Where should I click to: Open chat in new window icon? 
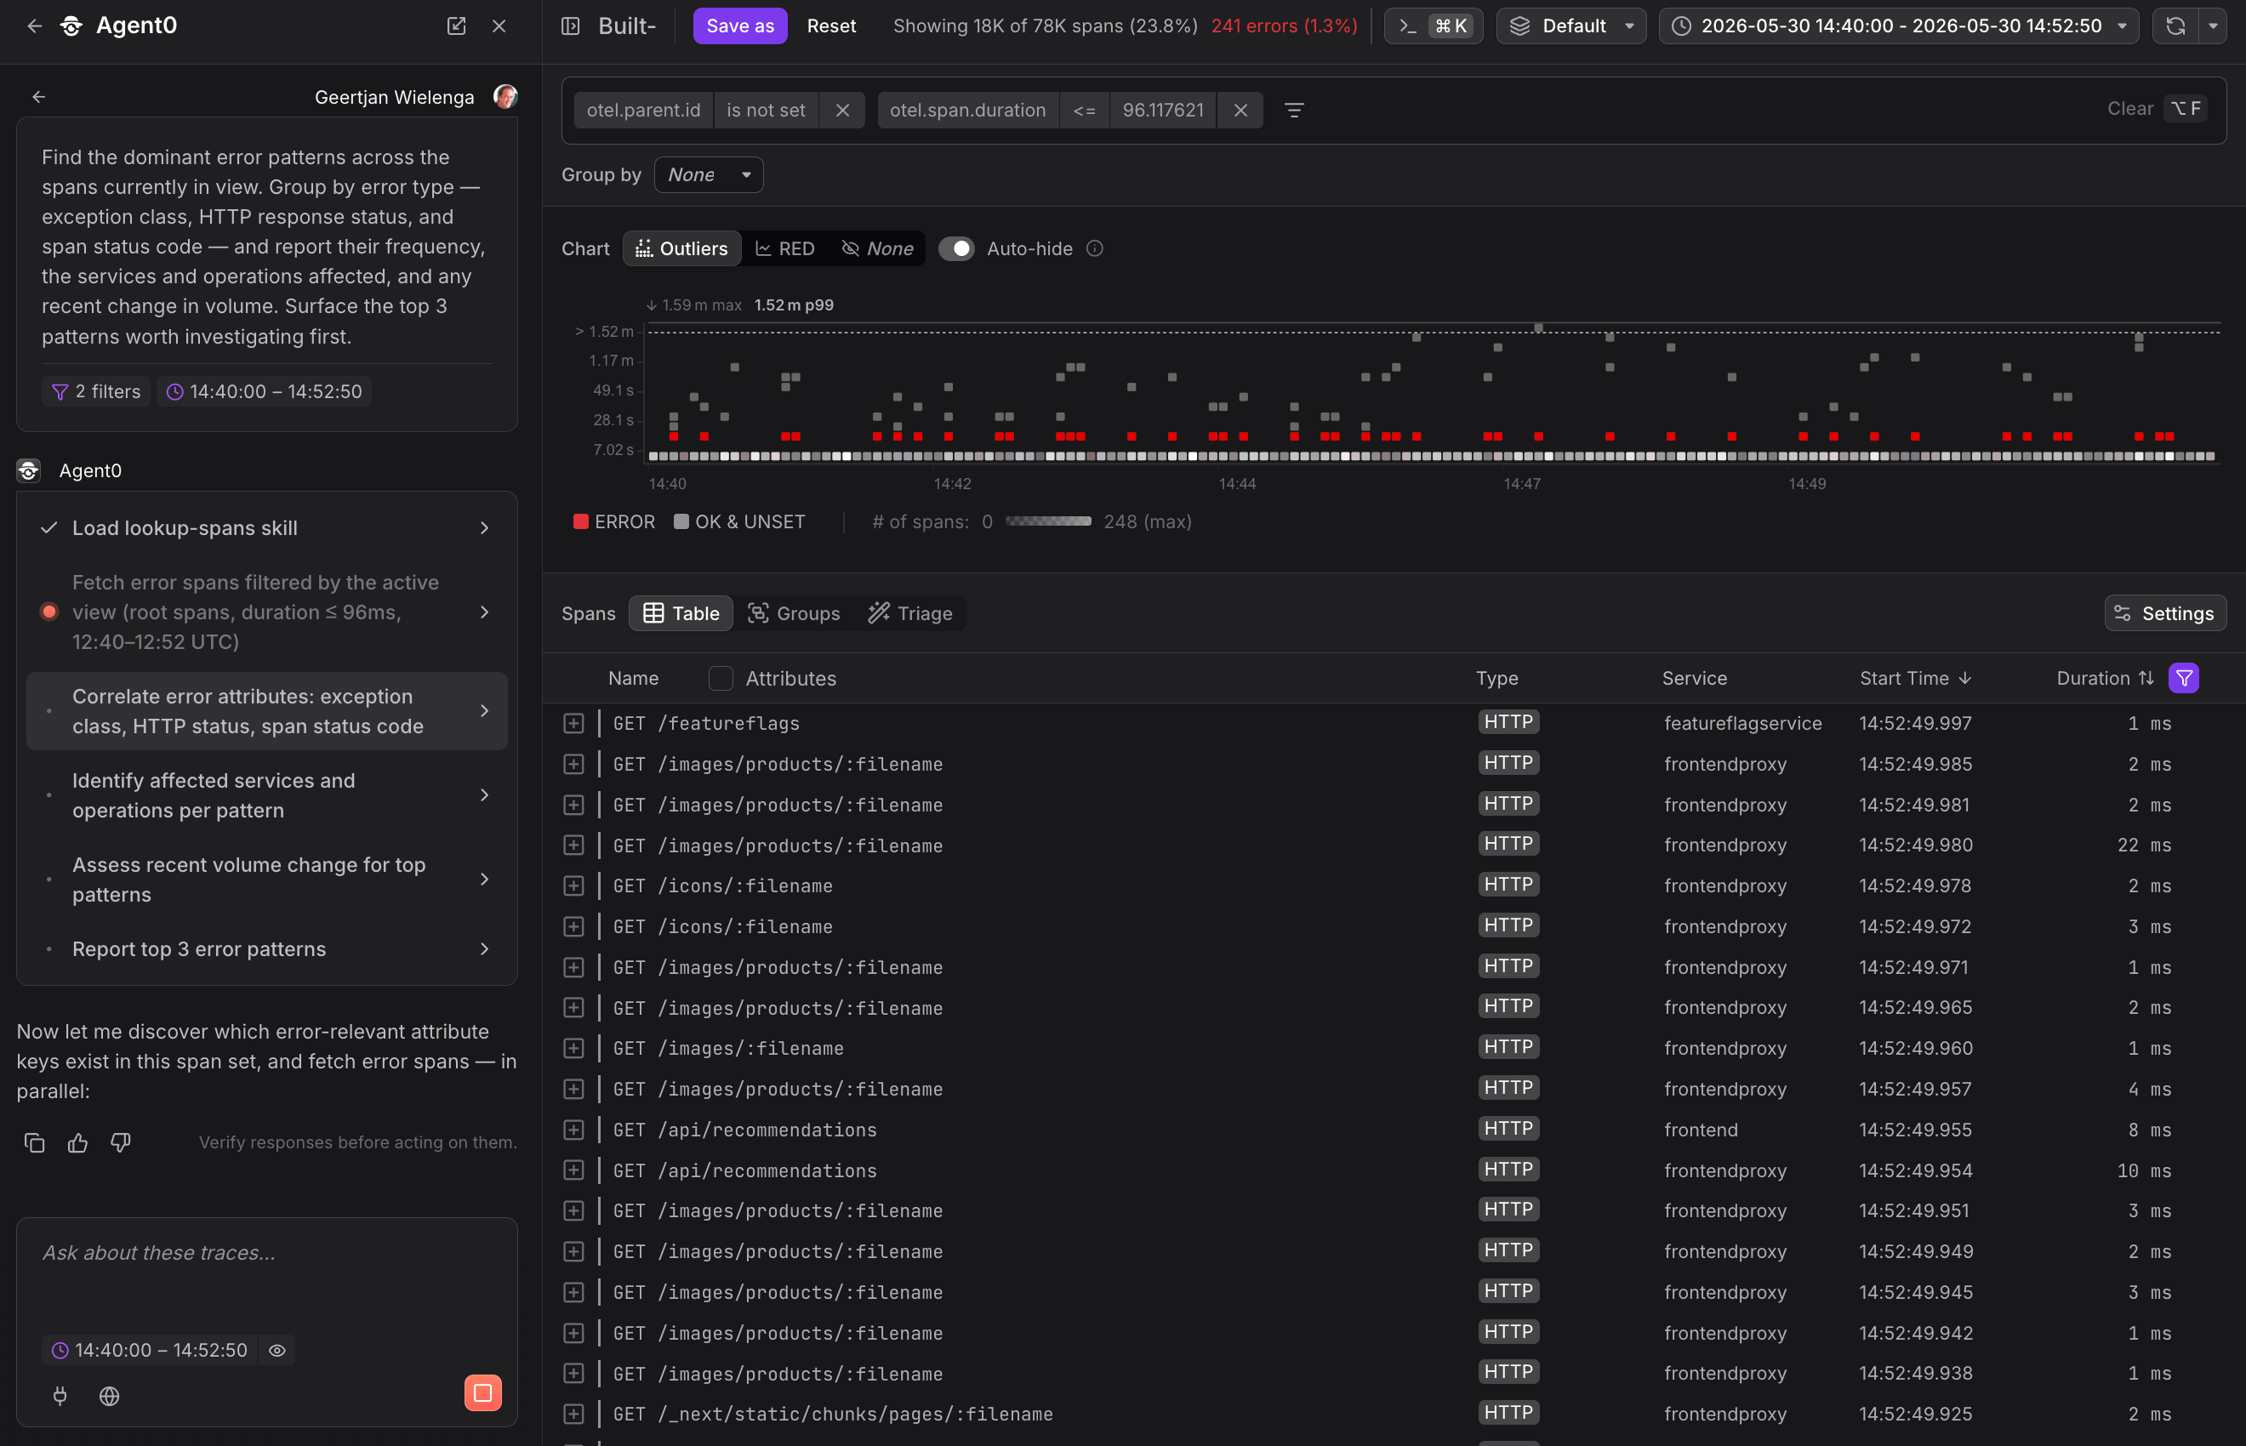point(456,26)
